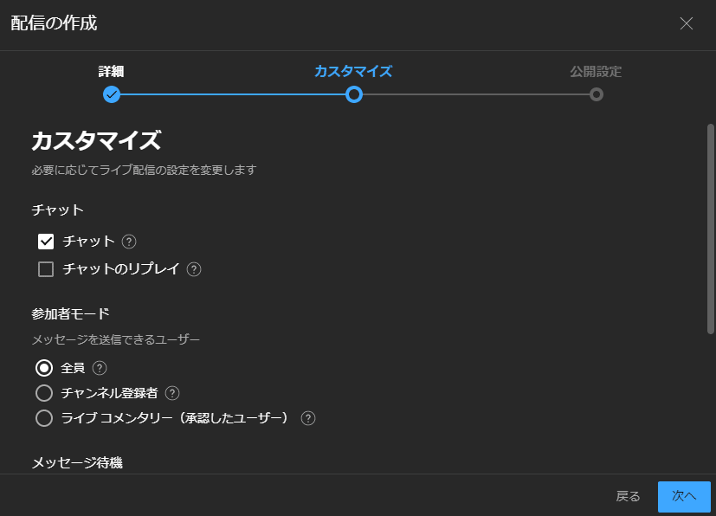Image resolution: width=716 pixels, height=516 pixels.
Task: Choose ライブ コメンタリー(承認したユーザー) radio option
Action: 44,418
